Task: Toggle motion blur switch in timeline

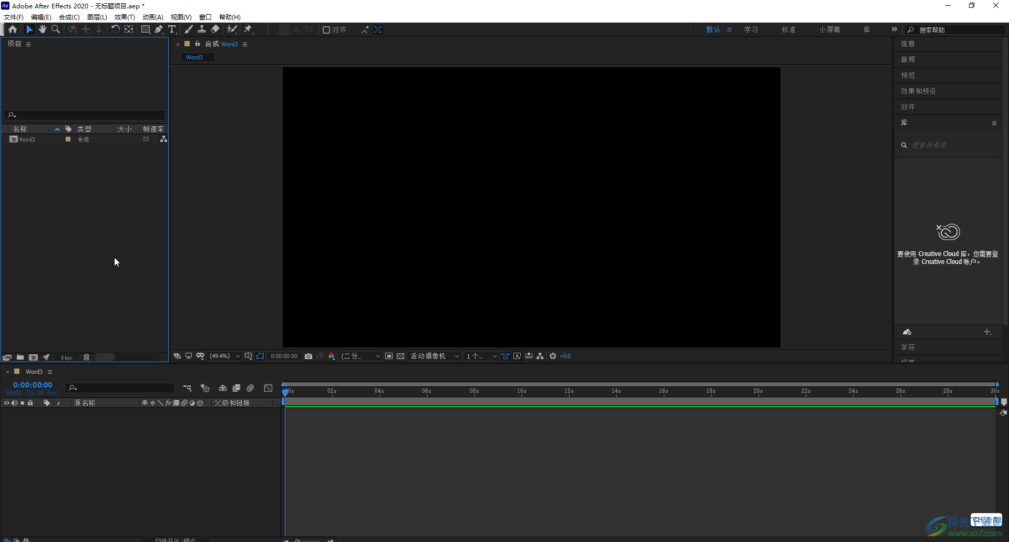Action: (x=250, y=388)
